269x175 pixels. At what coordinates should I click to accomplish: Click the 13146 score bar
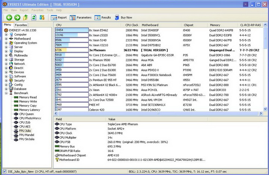pos(71,35)
